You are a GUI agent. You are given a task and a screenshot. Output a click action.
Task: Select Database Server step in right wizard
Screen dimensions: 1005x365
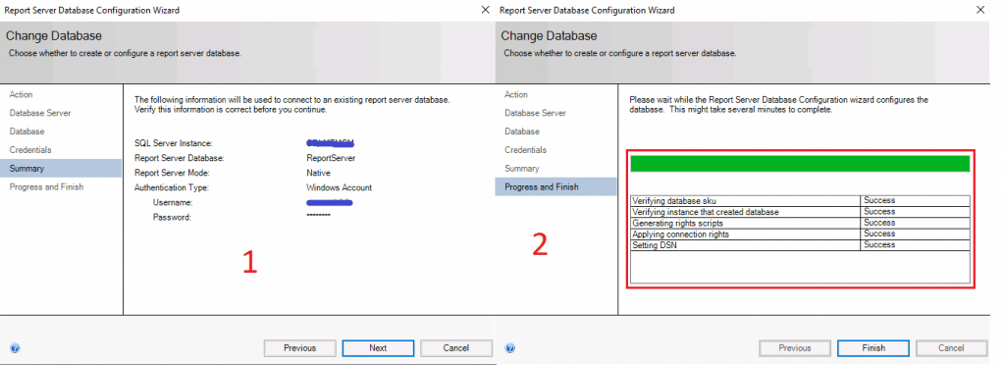(x=535, y=113)
